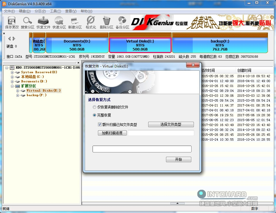This screenshot has width=276, height=213.
Task: Select the 仅恢复误删除的文件 radio option
Action: [94, 107]
